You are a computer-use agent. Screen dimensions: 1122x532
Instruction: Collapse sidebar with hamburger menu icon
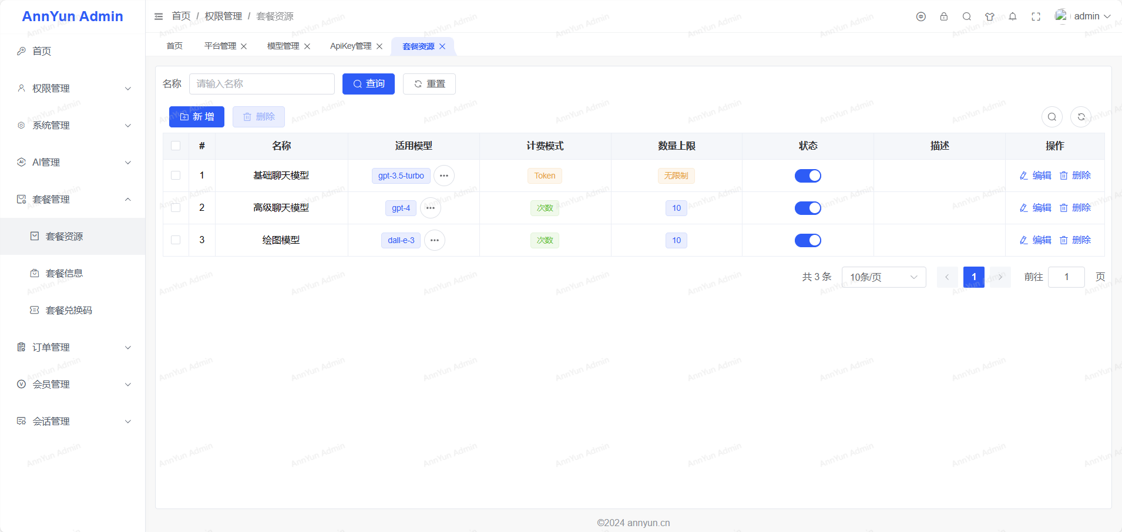tap(159, 16)
